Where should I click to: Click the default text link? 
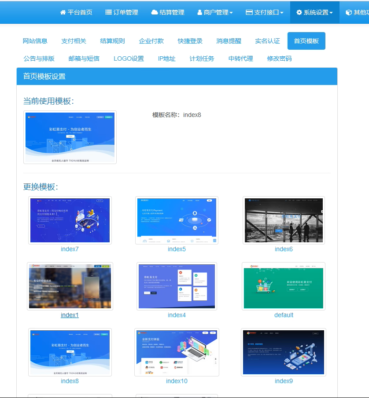click(x=284, y=315)
